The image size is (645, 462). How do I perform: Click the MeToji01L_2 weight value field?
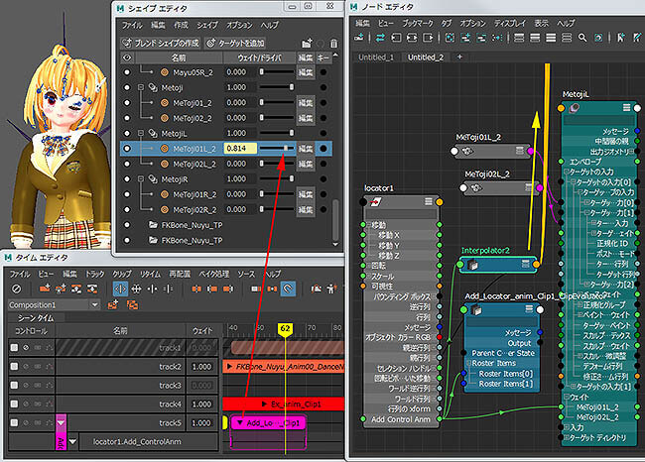(x=239, y=149)
